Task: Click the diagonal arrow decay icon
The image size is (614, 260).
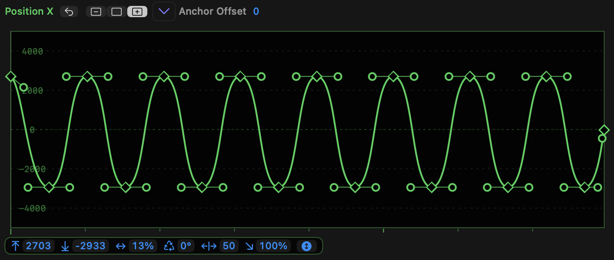Action: 250,246
